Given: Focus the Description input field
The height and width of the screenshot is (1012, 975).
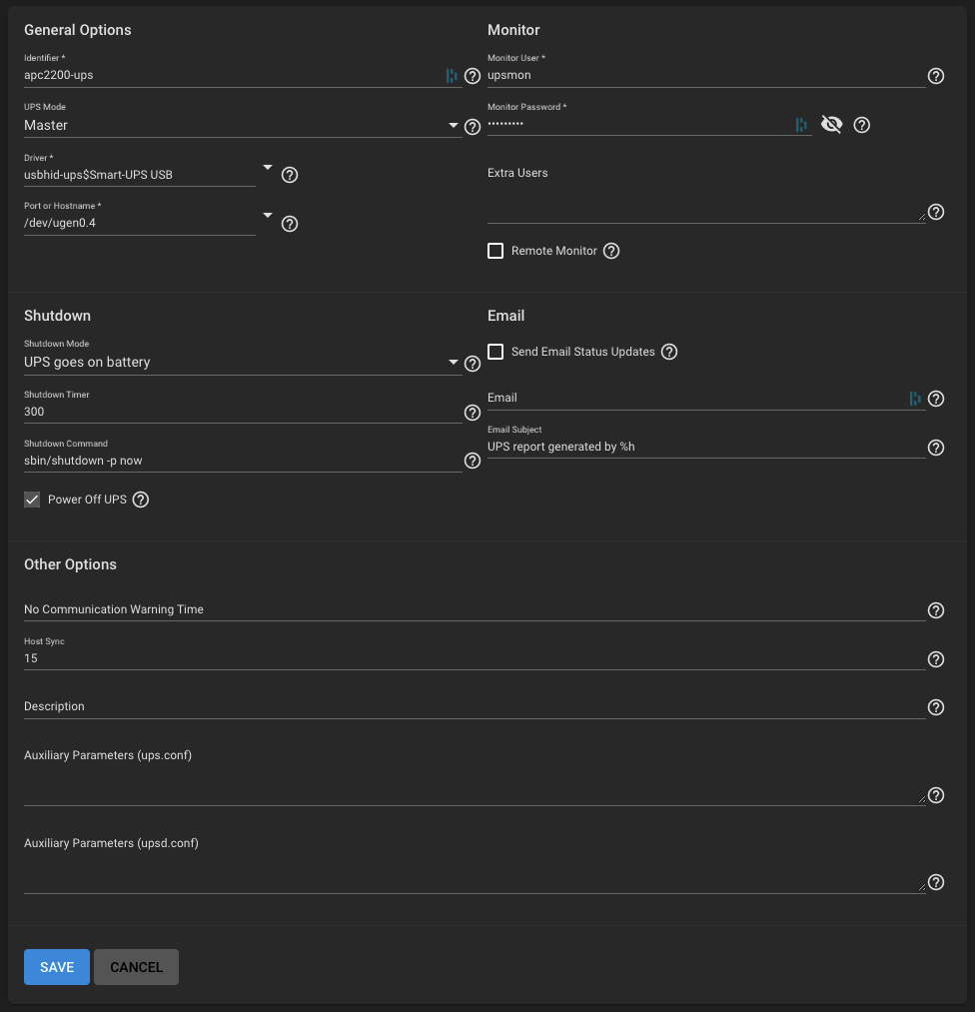Looking at the screenshot, I should (475, 706).
